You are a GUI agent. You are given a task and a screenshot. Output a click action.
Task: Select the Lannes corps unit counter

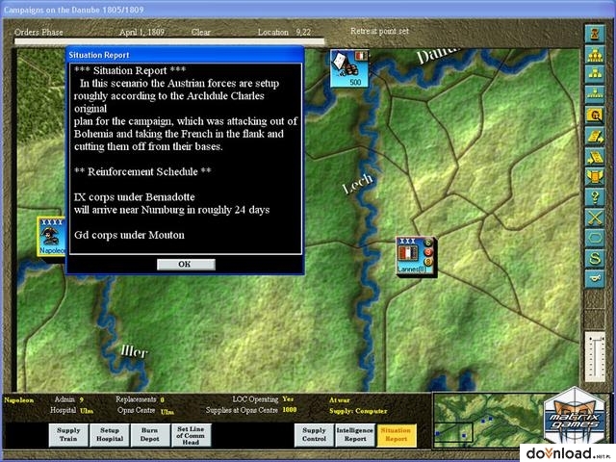[416, 255]
